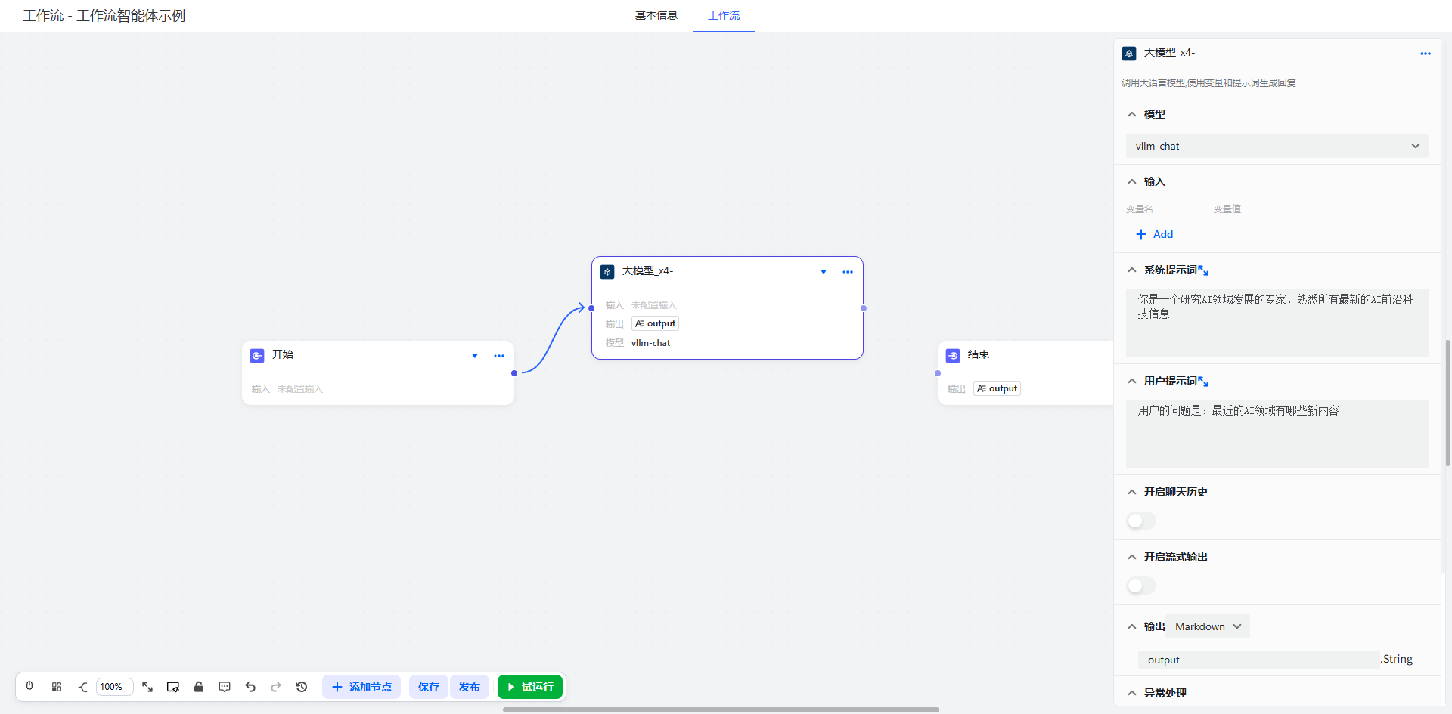Click the redo arrow in bottom toolbar

click(x=276, y=687)
